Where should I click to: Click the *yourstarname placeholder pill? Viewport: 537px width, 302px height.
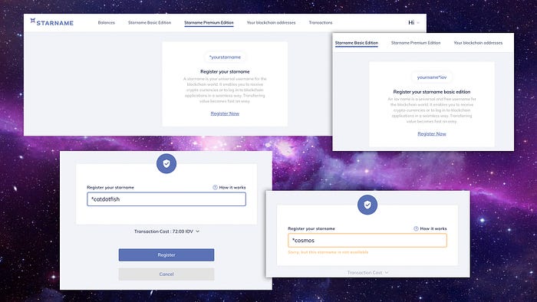click(225, 57)
